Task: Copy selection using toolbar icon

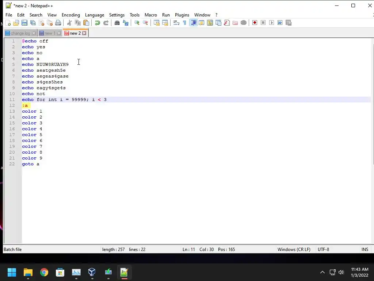Action: 78,23
